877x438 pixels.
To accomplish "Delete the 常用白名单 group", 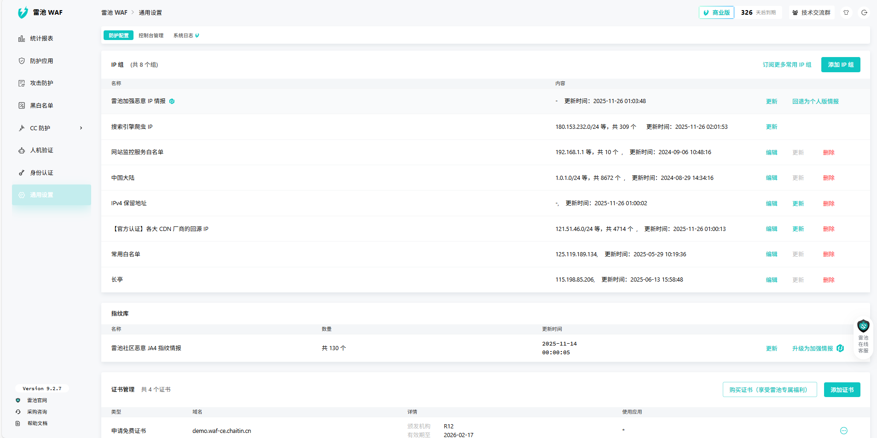I will 829,254.
